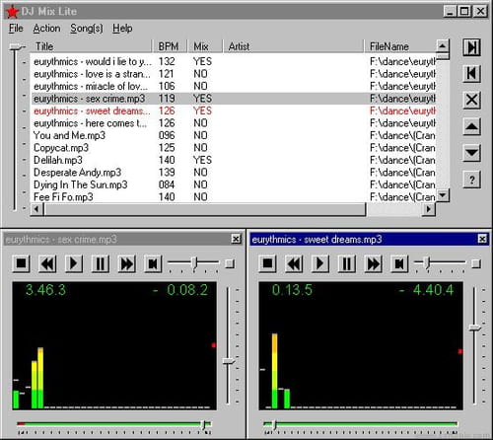
Task: Click the playlist scroll-down arrow
Action: (443, 195)
